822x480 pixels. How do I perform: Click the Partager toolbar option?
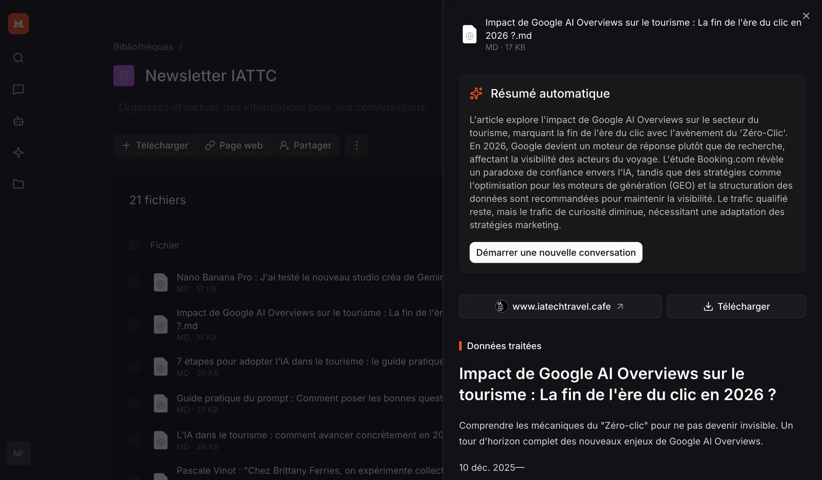point(305,145)
